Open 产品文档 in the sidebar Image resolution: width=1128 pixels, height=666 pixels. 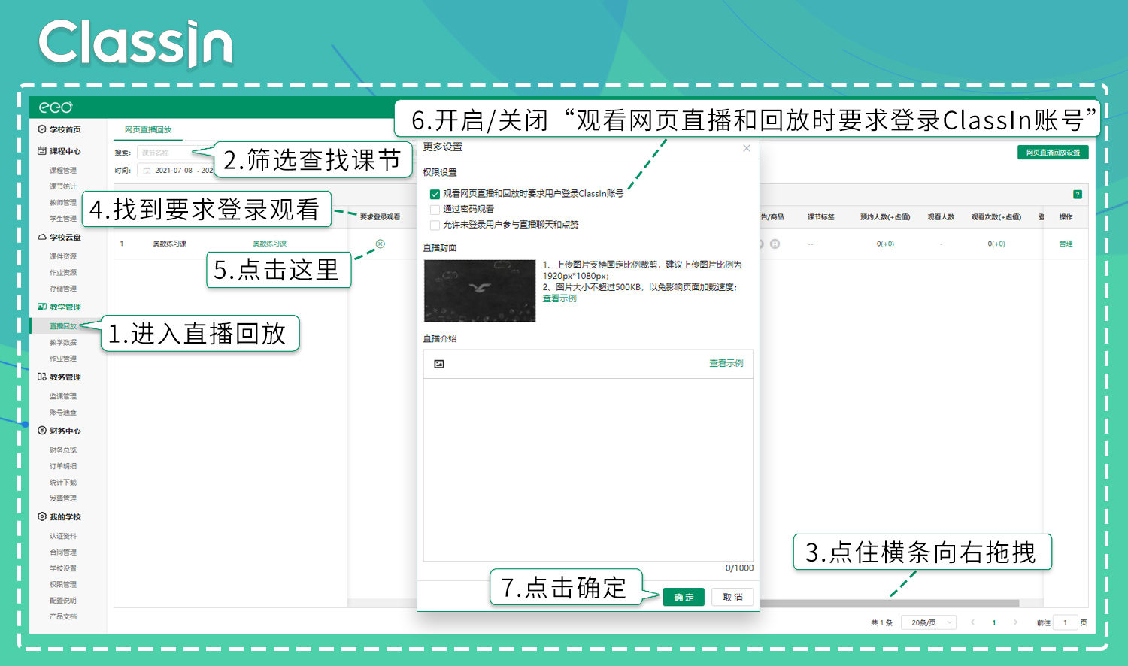[x=63, y=616]
